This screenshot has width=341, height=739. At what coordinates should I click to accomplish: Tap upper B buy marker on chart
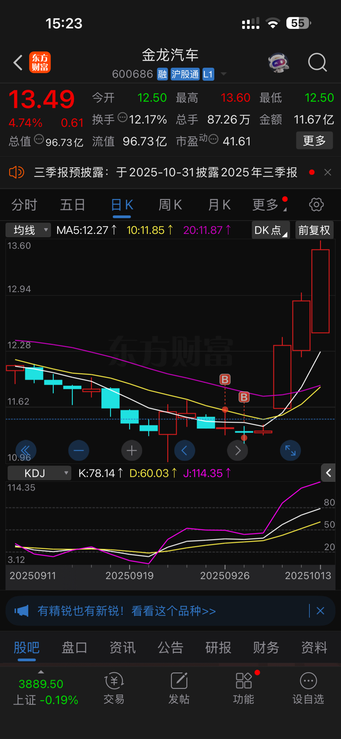pyautogui.click(x=225, y=379)
